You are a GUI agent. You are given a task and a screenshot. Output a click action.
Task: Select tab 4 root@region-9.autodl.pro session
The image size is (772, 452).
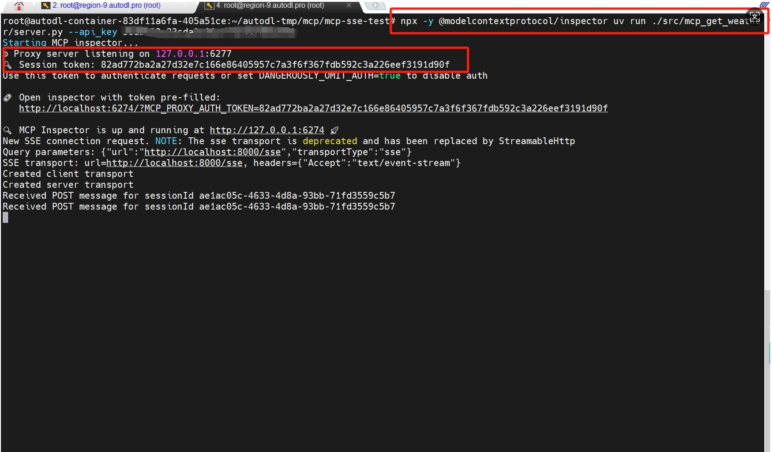269,5
